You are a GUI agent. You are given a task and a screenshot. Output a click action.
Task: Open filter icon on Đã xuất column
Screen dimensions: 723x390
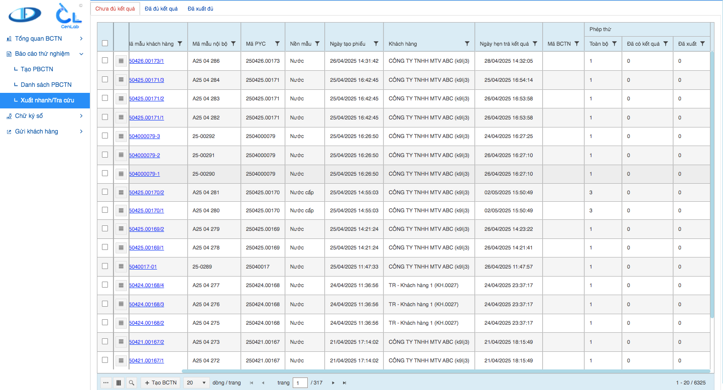[x=702, y=44]
